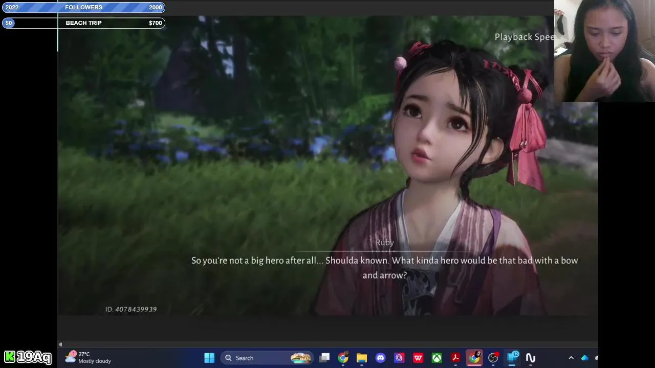Click the taskbar Search box
The height and width of the screenshot is (368, 655).
tap(268, 358)
